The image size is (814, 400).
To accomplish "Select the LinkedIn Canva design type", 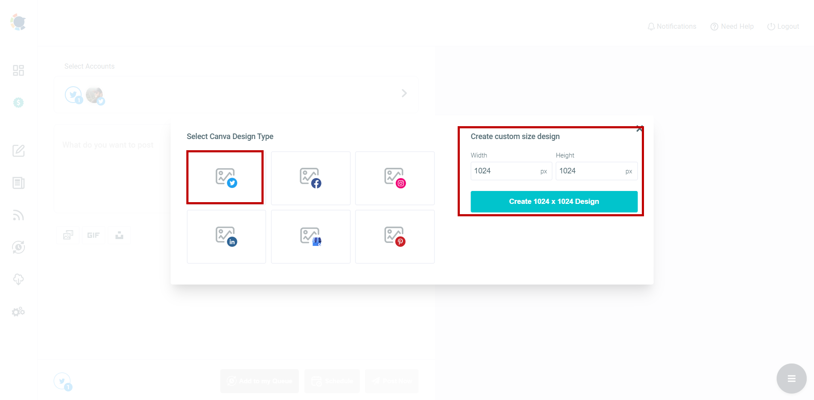I will [226, 236].
